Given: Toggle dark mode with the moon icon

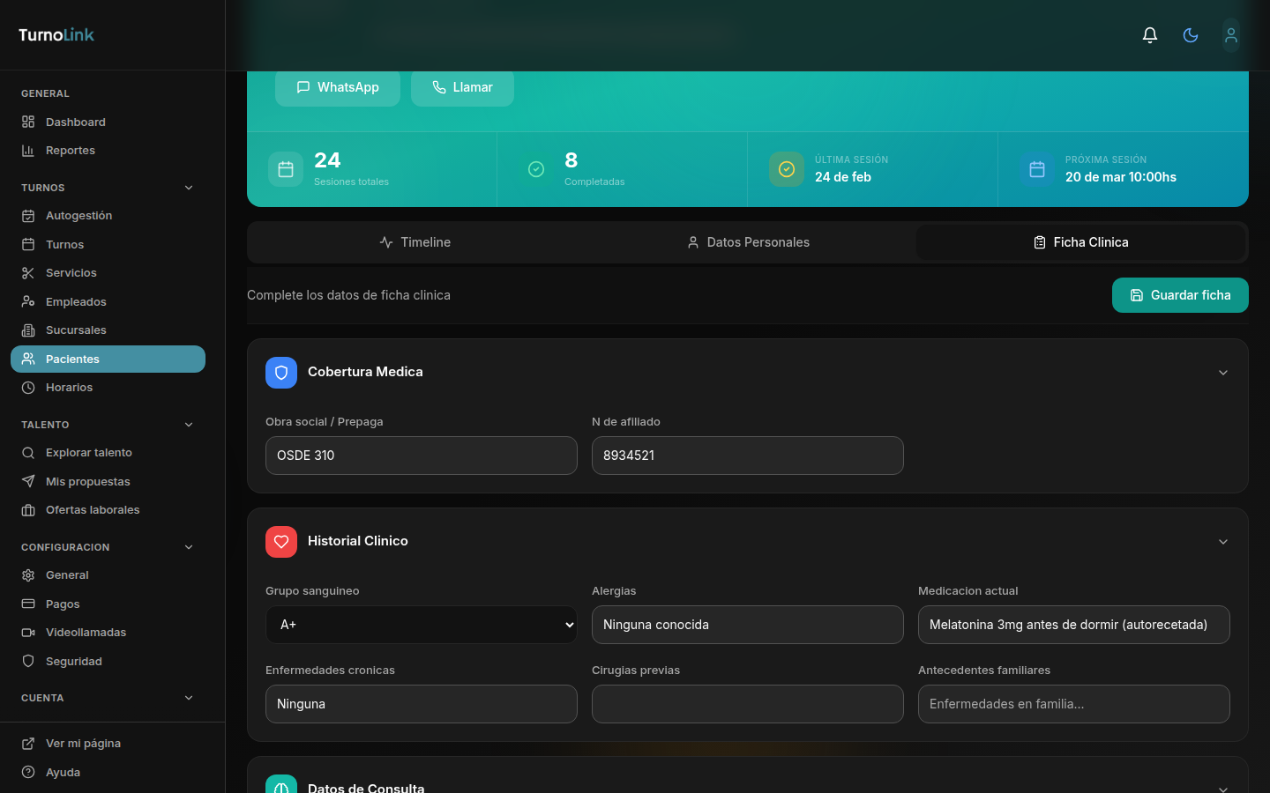Looking at the screenshot, I should 1191,34.
